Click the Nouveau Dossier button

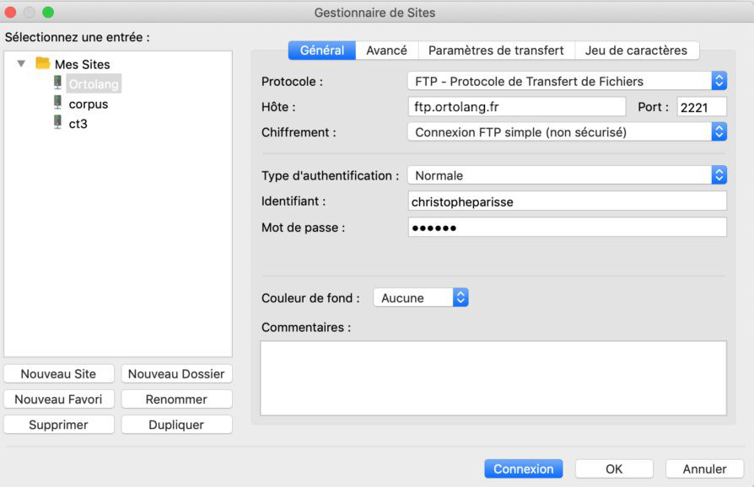pos(176,373)
